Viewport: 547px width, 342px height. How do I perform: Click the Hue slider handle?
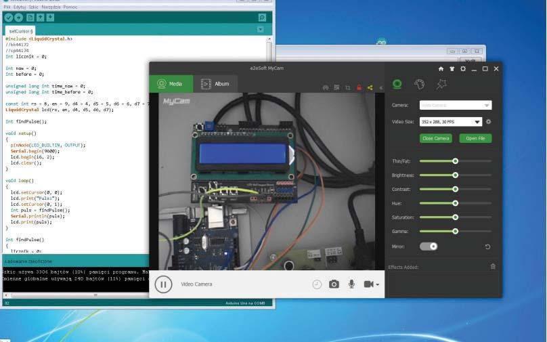tap(455, 202)
